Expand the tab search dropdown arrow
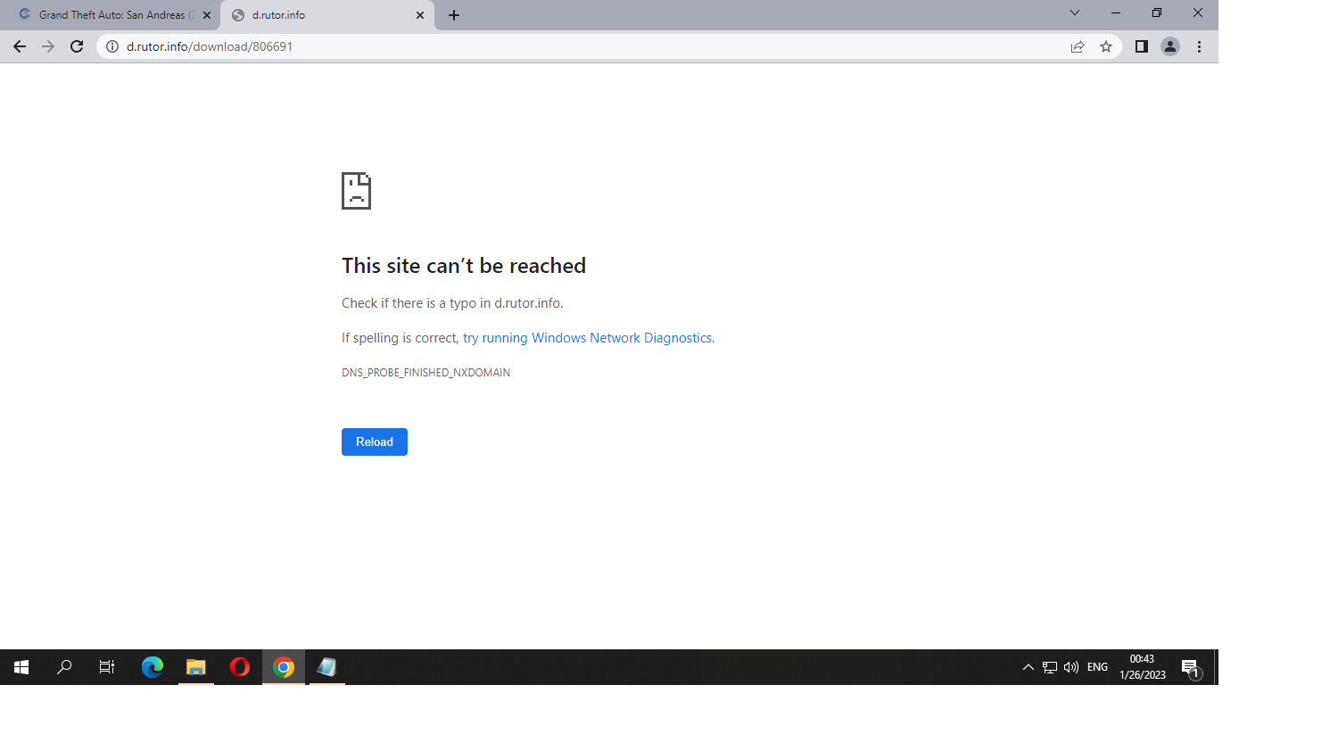 1074,13
